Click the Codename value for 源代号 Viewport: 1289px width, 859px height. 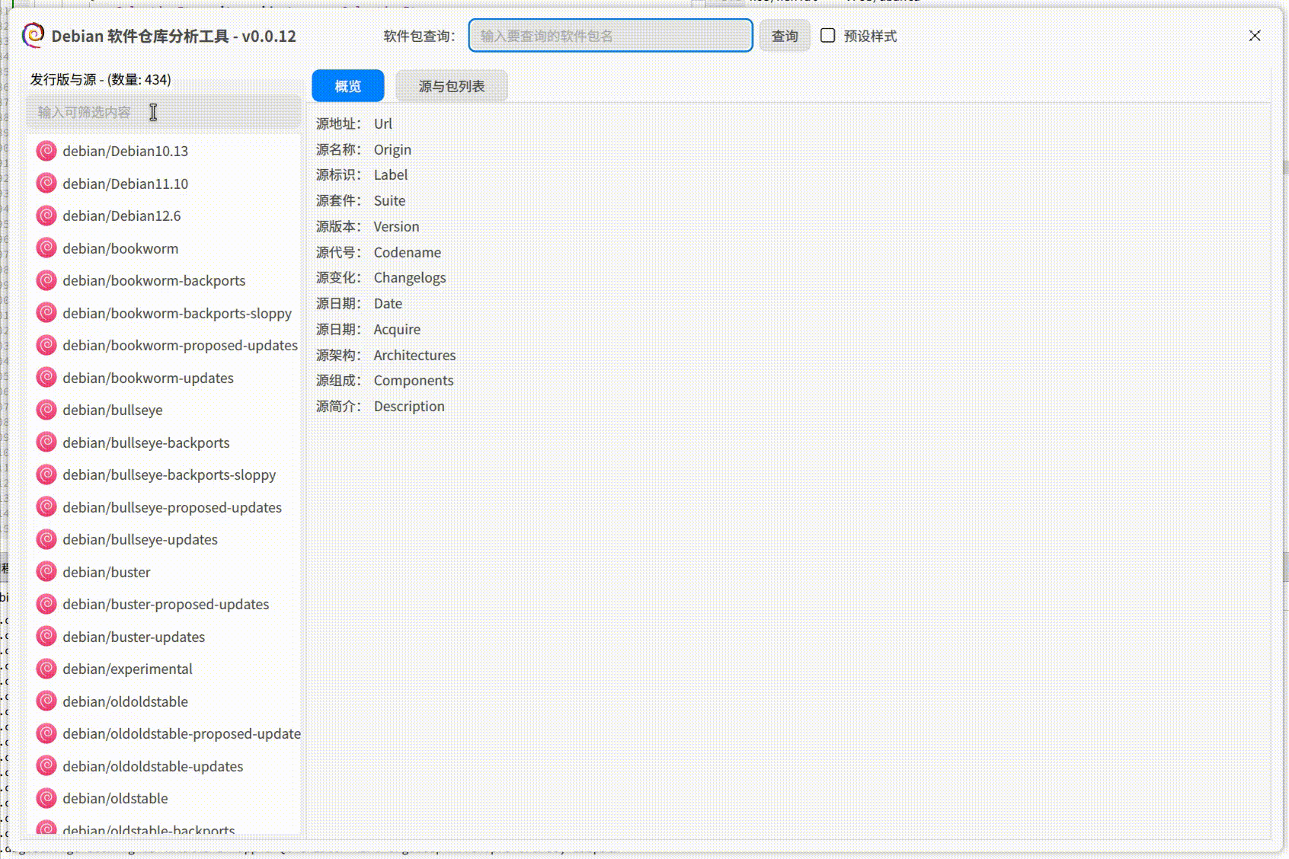click(x=408, y=252)
